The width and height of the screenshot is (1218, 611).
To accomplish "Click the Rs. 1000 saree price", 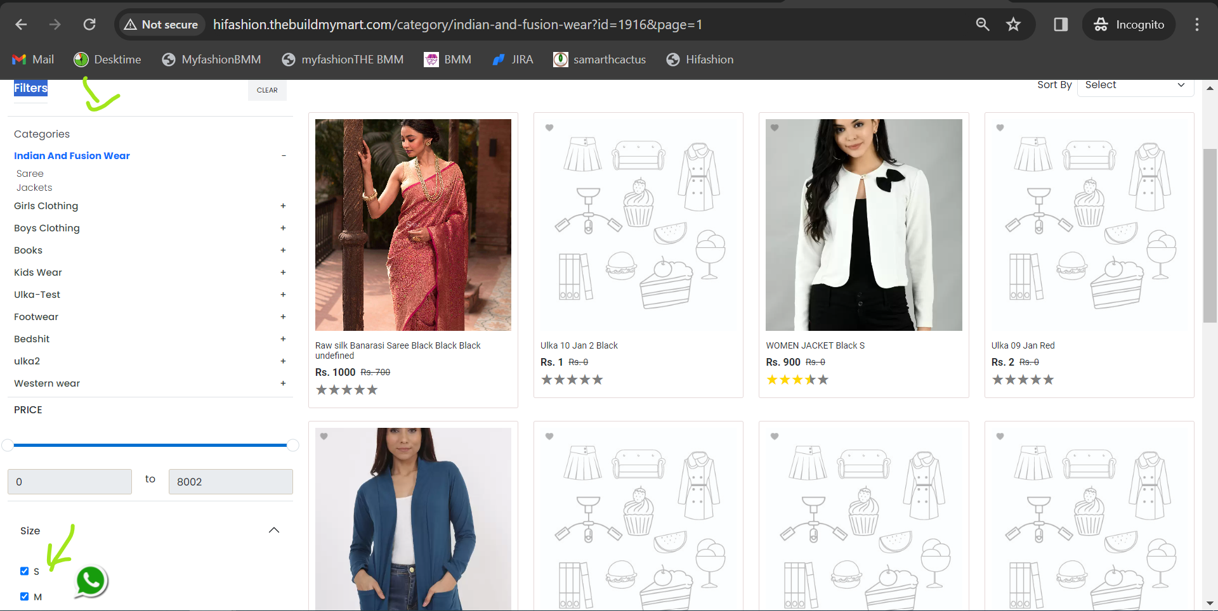I will pyautogui.click(x=335, y=372).
